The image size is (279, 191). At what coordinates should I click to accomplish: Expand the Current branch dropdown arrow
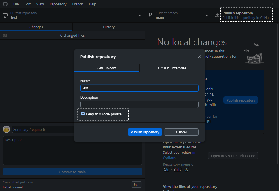207,16
